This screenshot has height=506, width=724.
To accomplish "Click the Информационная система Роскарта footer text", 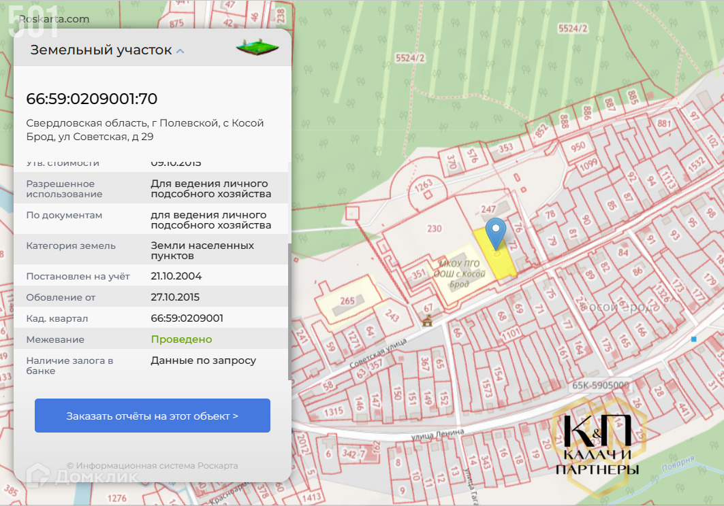I will tap(153, 465).
